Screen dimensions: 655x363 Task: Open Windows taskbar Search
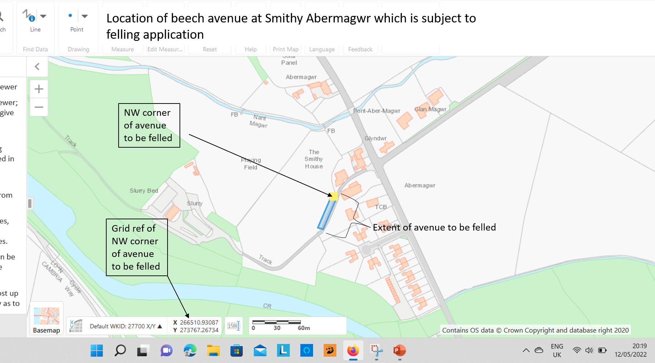click(120, 350)
